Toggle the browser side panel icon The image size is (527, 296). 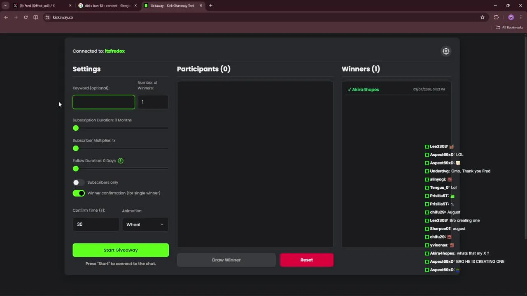tap(35, 17)
